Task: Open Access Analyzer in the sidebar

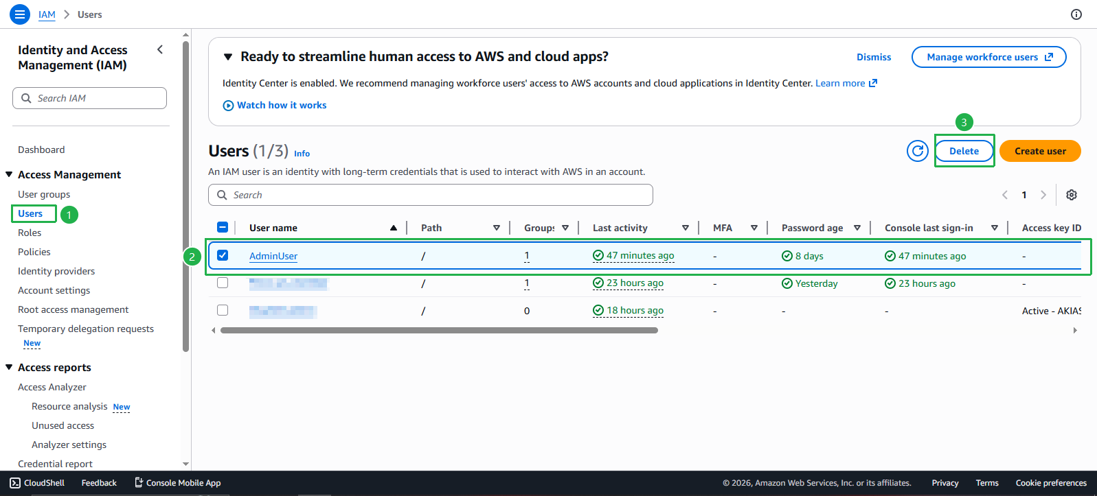Action: [x=52, y=387]
